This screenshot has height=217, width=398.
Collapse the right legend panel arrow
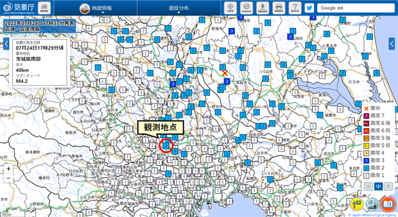point(392,44)
